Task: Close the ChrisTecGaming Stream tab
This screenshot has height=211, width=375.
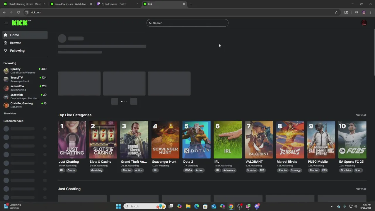Action: click(x=45, y=4)
